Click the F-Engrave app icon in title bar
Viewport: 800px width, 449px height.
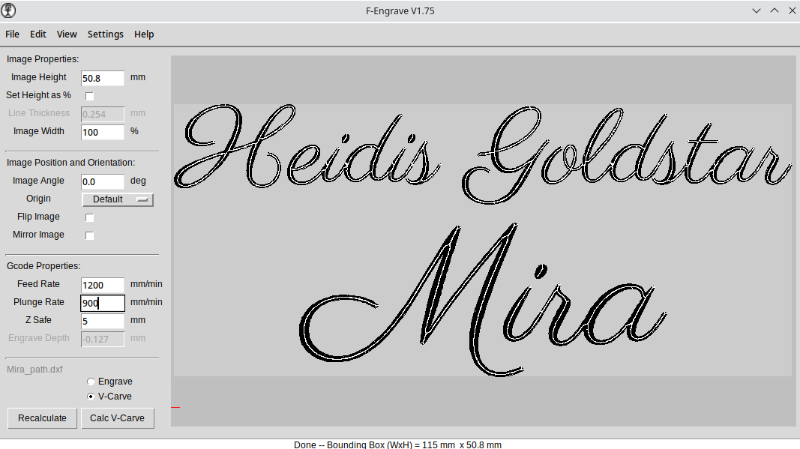tap(9, 10)
